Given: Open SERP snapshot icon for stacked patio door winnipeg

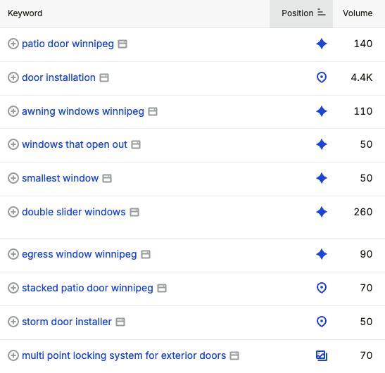Looking at the screenshot, I should click(162, 289).
